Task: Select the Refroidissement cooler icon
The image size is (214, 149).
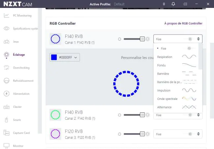Action: 6,81
